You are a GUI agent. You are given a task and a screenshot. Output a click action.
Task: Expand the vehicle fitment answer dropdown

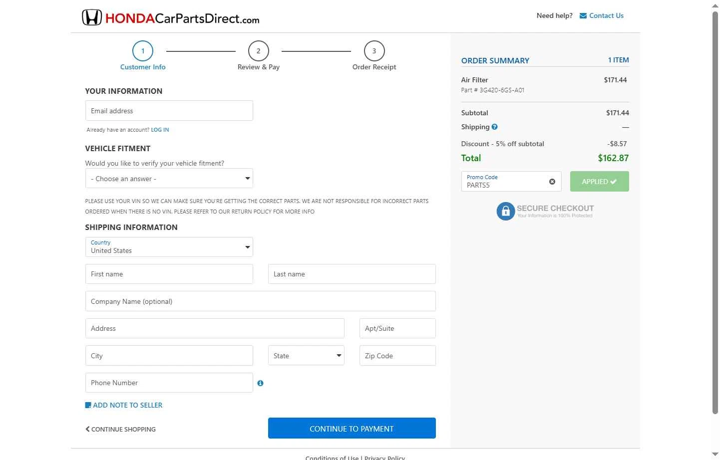(x=169, y=179)
